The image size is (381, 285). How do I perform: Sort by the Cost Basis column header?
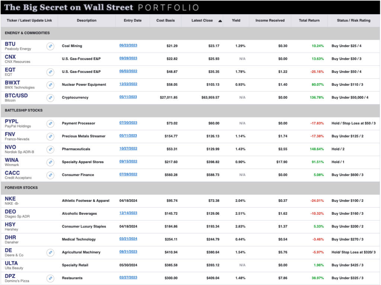[x=166, y=20]
